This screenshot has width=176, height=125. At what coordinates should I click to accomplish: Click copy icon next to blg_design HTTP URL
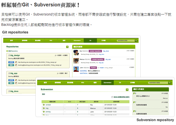16,62
